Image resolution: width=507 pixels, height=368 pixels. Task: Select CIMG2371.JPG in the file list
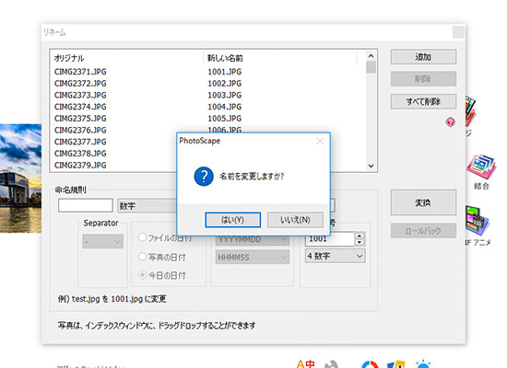pyautogui.click(x=80, y=72)
